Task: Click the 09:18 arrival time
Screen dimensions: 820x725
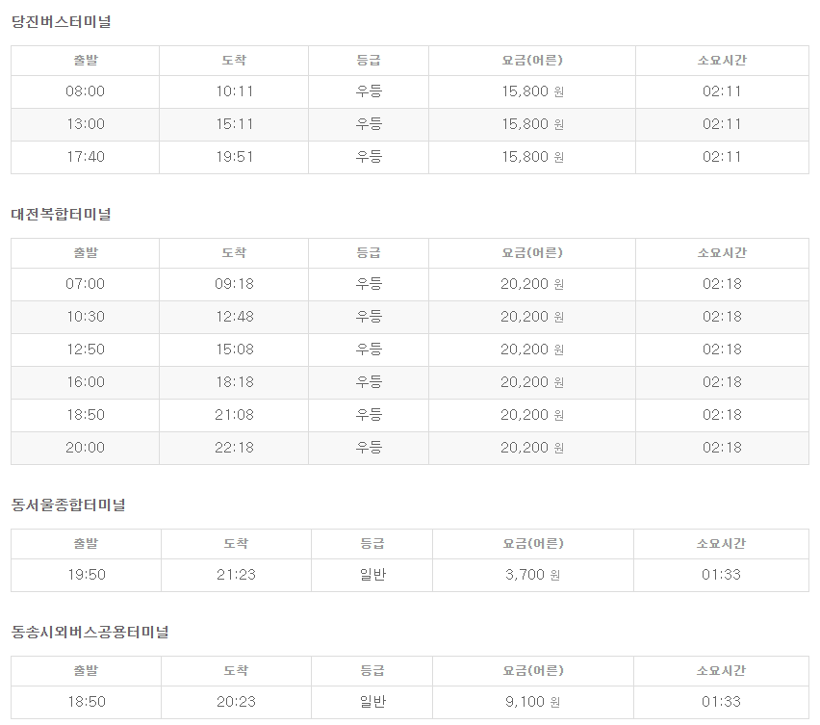Action: 234,284
